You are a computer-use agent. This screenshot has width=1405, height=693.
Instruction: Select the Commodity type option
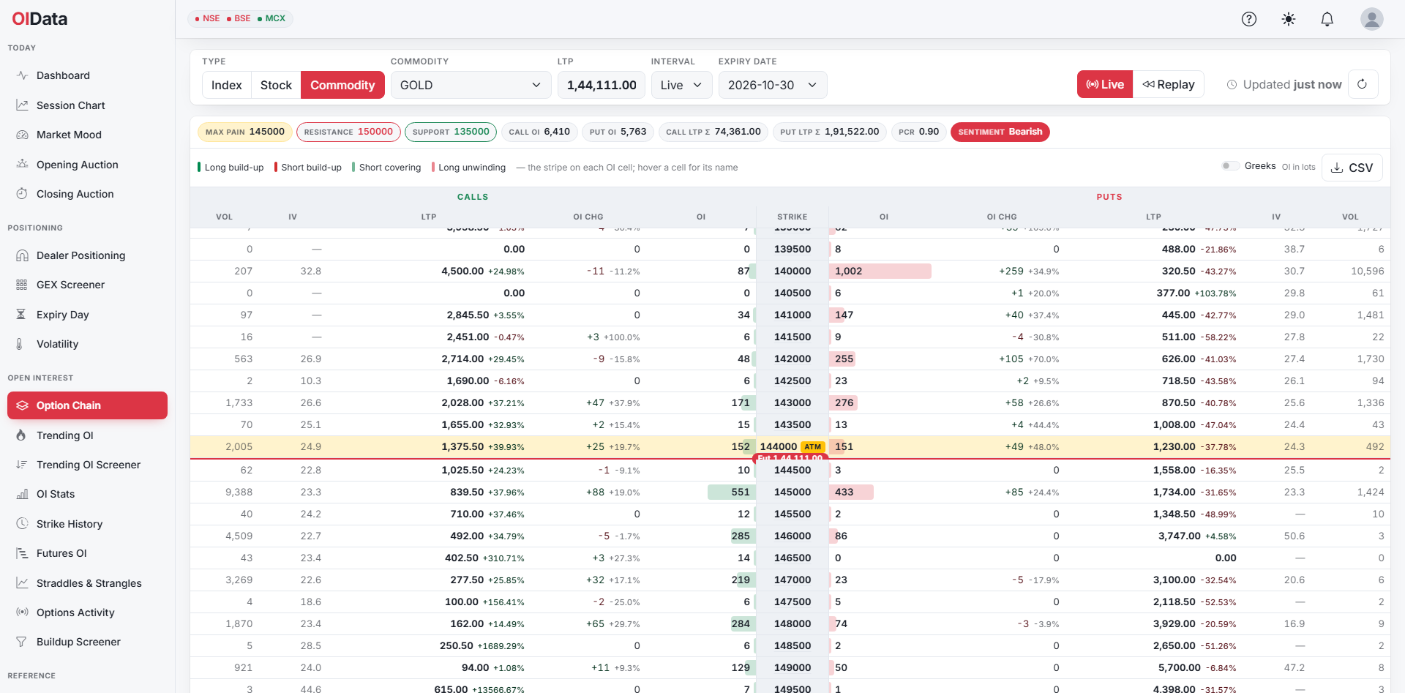coord(342,85)
